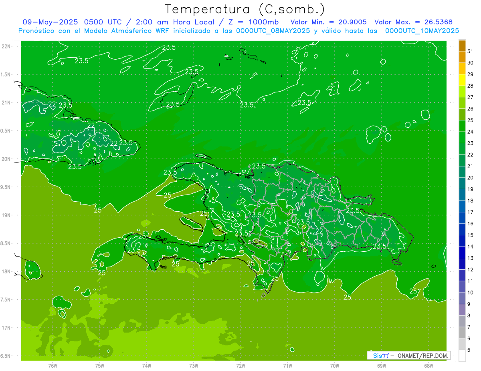Click the 'Valor Max. = 26.5368' readout
The image size is (481, 371).
[414, 22]
